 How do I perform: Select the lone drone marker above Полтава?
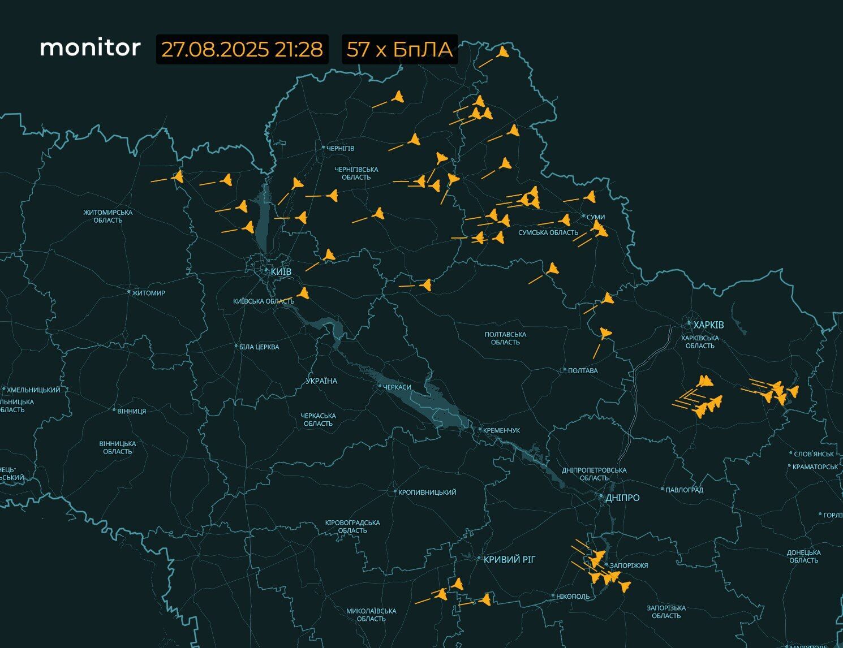coord(604,334)
